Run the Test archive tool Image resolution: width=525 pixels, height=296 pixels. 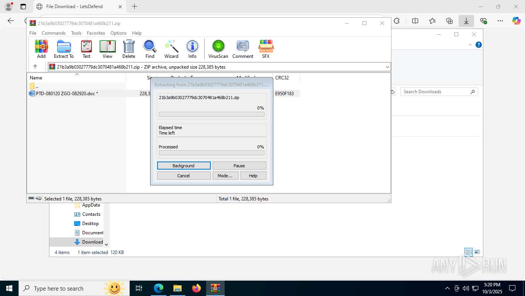coord(86,49)
